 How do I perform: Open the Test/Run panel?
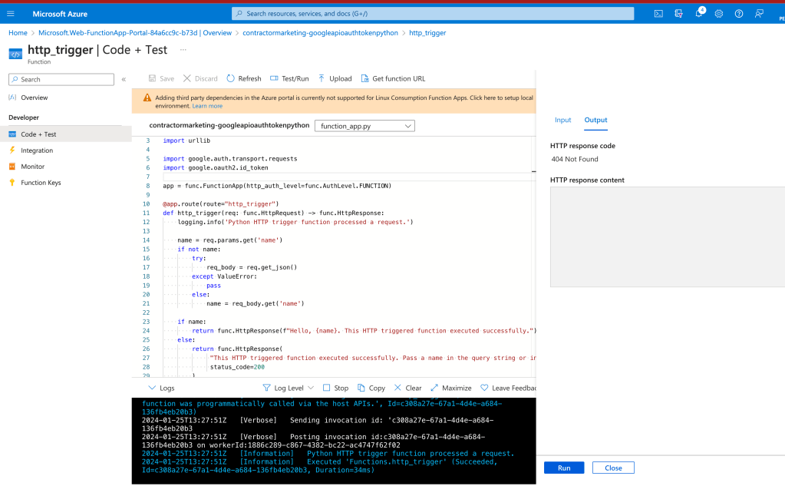[x=289, y=78]
